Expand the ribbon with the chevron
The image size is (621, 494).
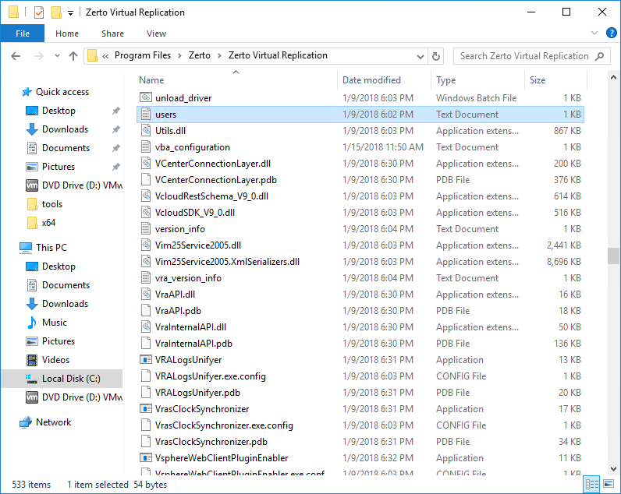point(594,33)
